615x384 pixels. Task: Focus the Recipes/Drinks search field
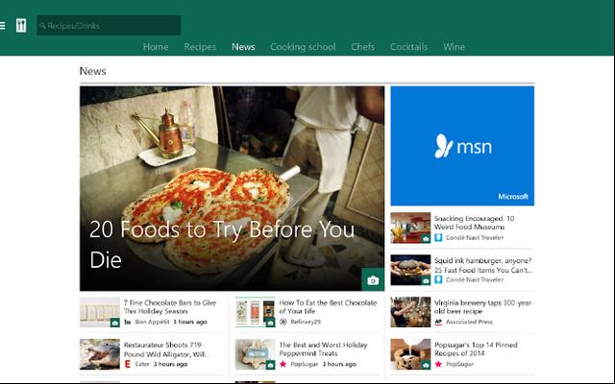coord(109,26)
